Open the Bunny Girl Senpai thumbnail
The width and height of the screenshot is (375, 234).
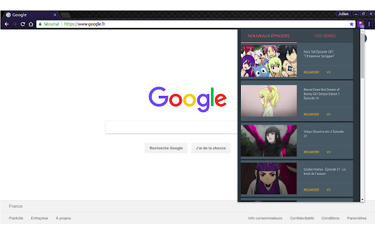pyautogui.click(x=269, y=101)
